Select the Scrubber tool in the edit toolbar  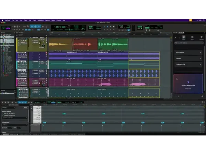click(x=43, y=27)
